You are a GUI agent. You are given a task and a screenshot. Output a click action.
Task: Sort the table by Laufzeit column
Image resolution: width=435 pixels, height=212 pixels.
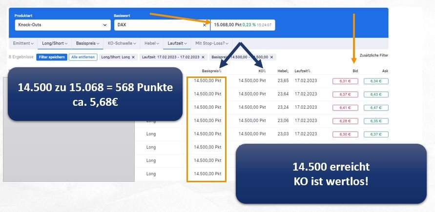pos(304,71)
